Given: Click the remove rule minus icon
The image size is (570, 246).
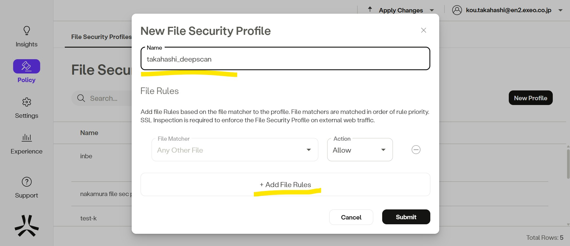Looking at the screenshot, I should coord(416,150).
